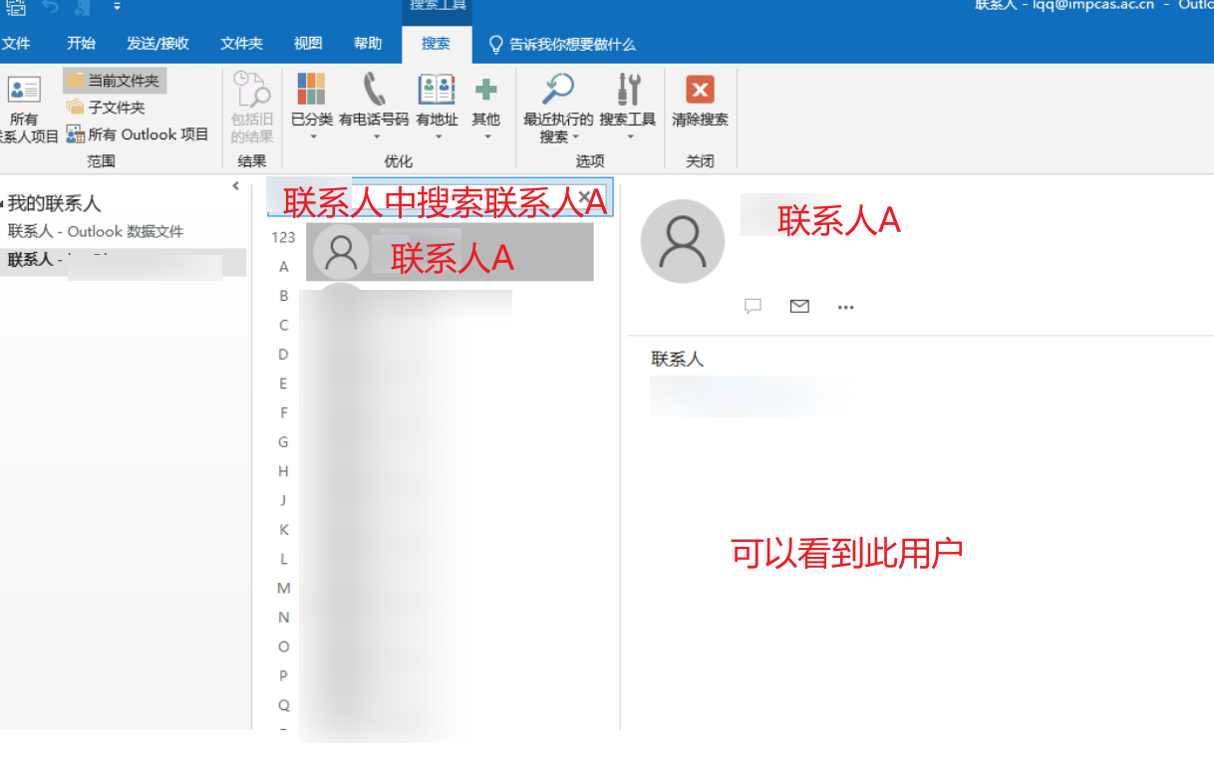1214x769 pixels.
Task: Open more actions via ellipsis icon on card
Action: pos(845,307)
